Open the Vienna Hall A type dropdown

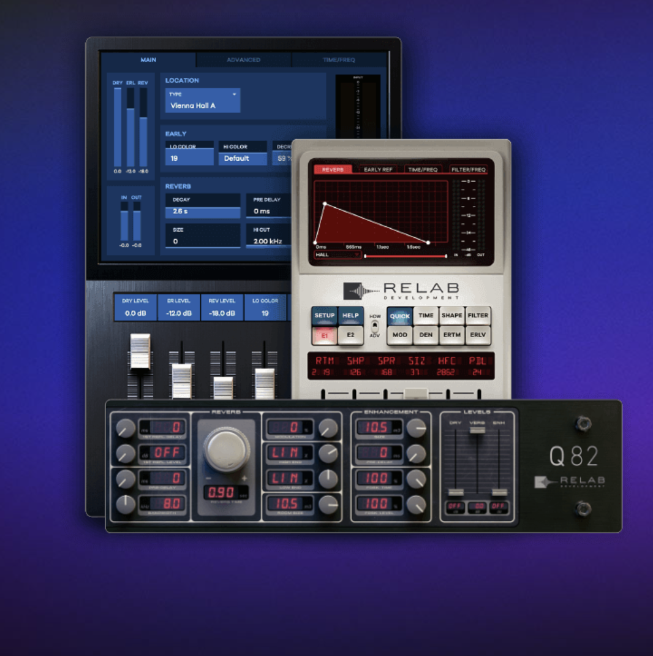tap(203, 101)
